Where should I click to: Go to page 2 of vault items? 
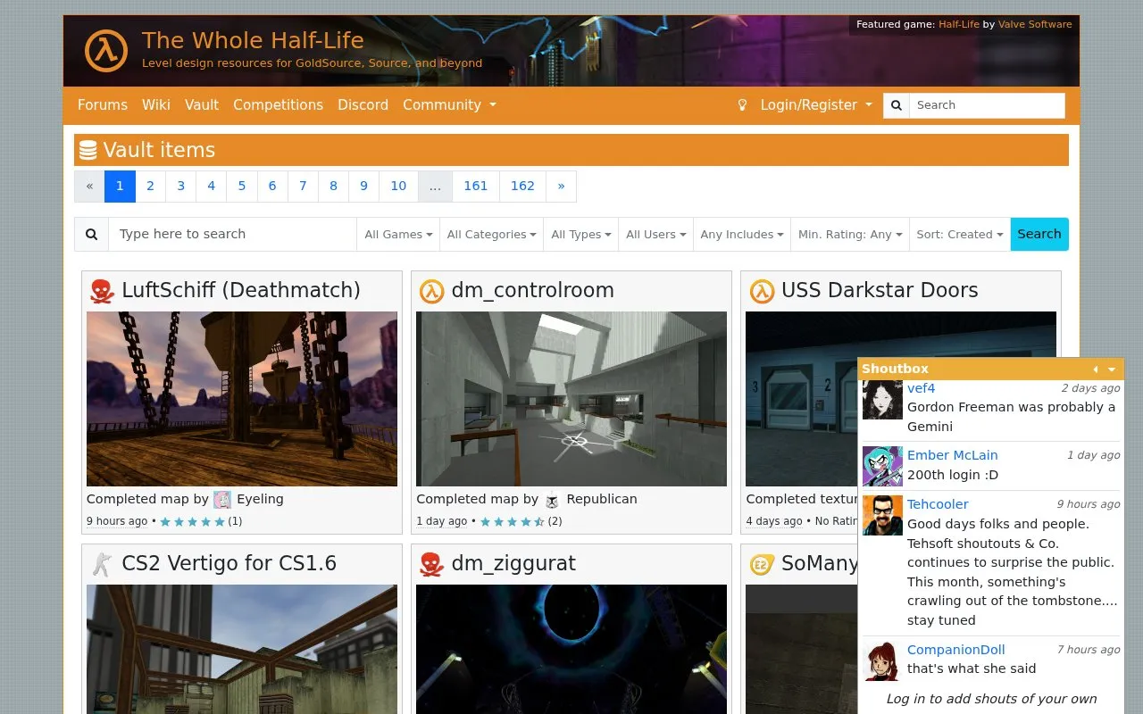(150, 187)
